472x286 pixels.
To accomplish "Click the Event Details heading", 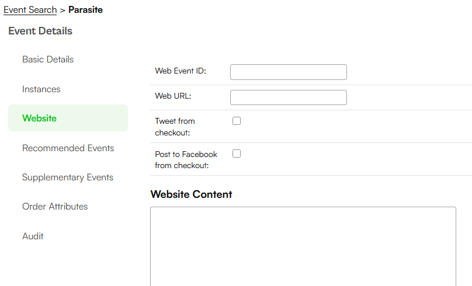I will tap(40, 31).
